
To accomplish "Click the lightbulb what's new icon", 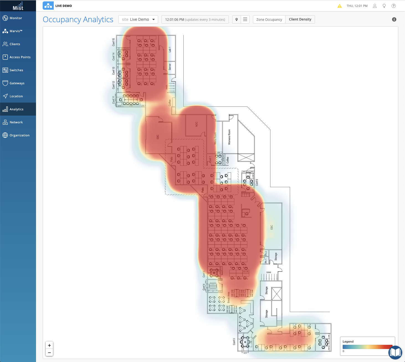I will tap(384, 6).
